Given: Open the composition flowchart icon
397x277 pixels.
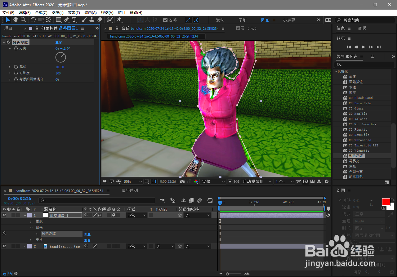Looking at the screenshot, I should click(x=319, y=181).
